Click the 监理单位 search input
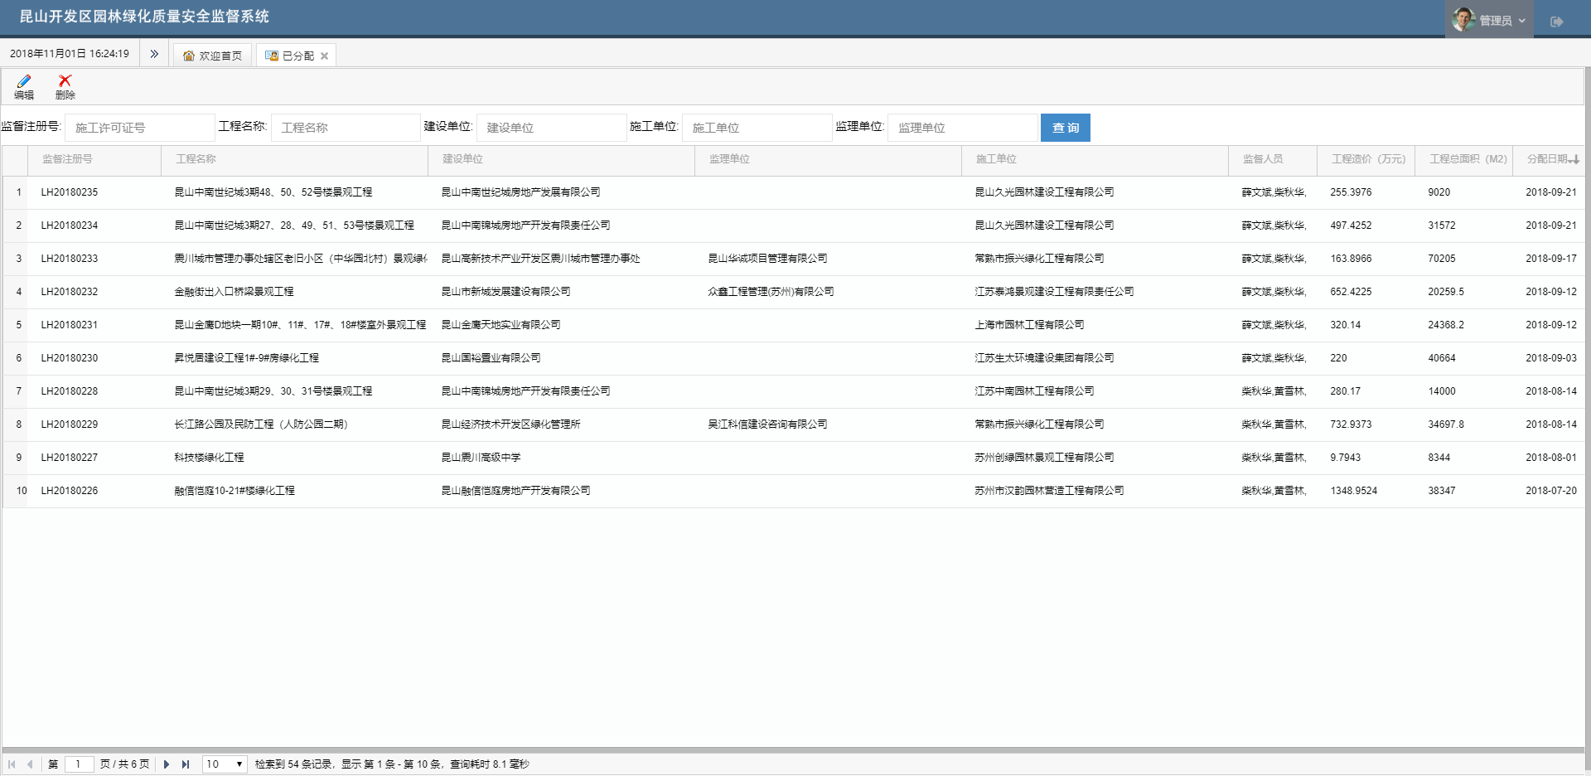This screenshot has width=1591, height=776. pos(961,128)
